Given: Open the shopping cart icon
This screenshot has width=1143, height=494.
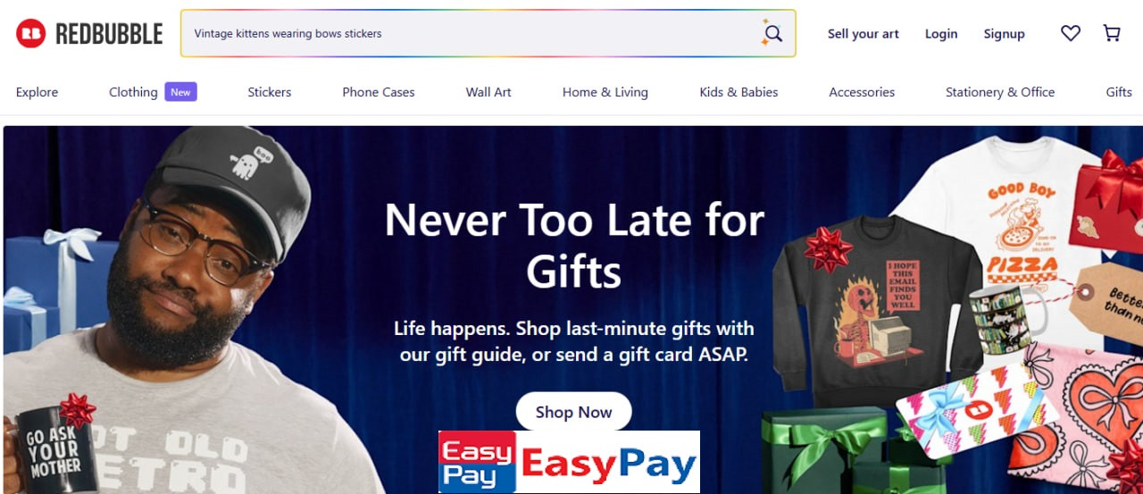Looking at the screenshot, I should tap(1112, 34).
